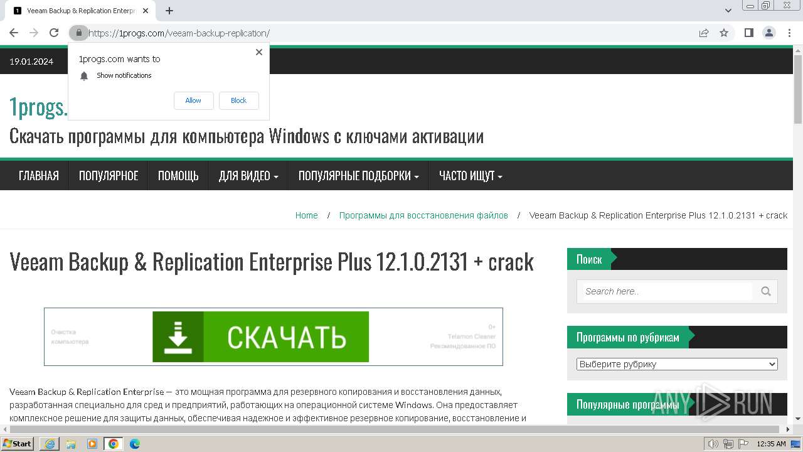Click the 1progs site logo title

tap(38, 107)
